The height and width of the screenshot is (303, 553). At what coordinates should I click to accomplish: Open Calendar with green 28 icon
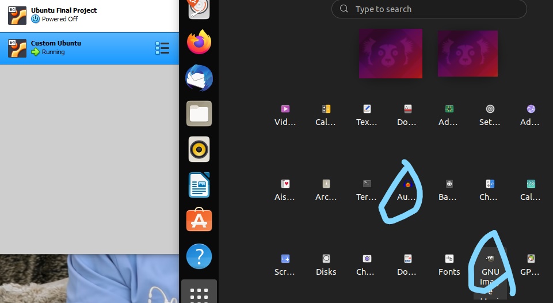point(531,190)
